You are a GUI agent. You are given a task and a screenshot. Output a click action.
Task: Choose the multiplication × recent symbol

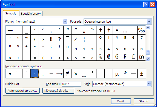pyautogui.click(x=76, y=74)
